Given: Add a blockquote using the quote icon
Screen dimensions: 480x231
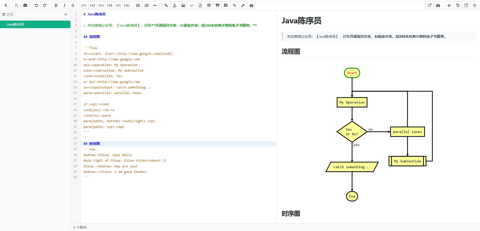Looking at the screenshot, I should point(217,5).
